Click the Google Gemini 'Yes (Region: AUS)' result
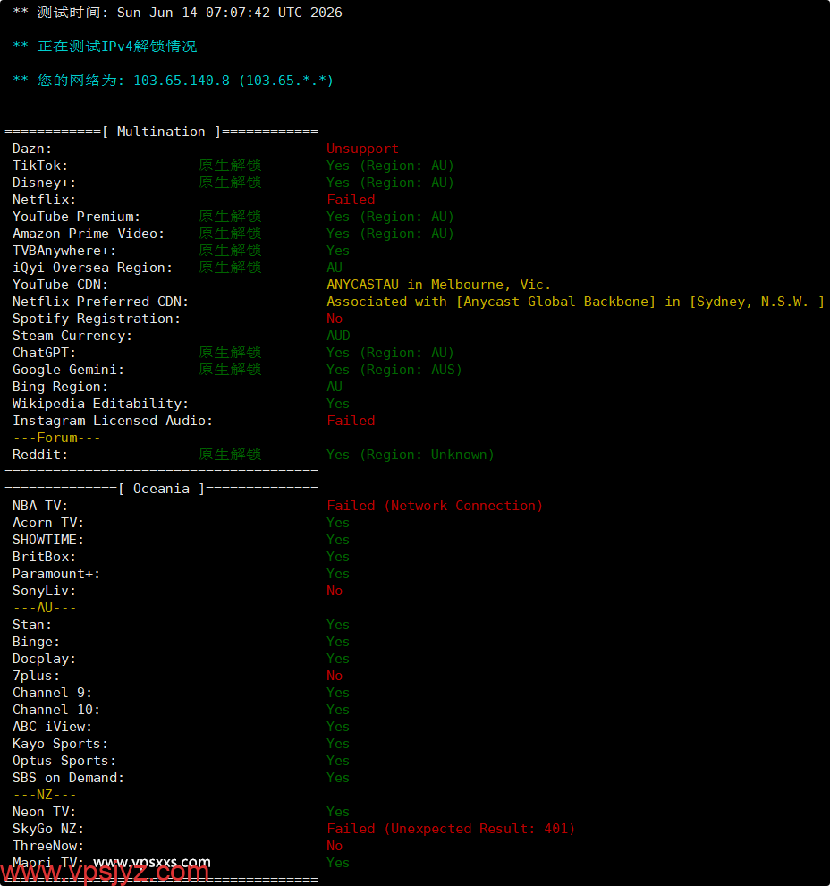This screenshot has height=886, width=830. click(x=394, y=370)
